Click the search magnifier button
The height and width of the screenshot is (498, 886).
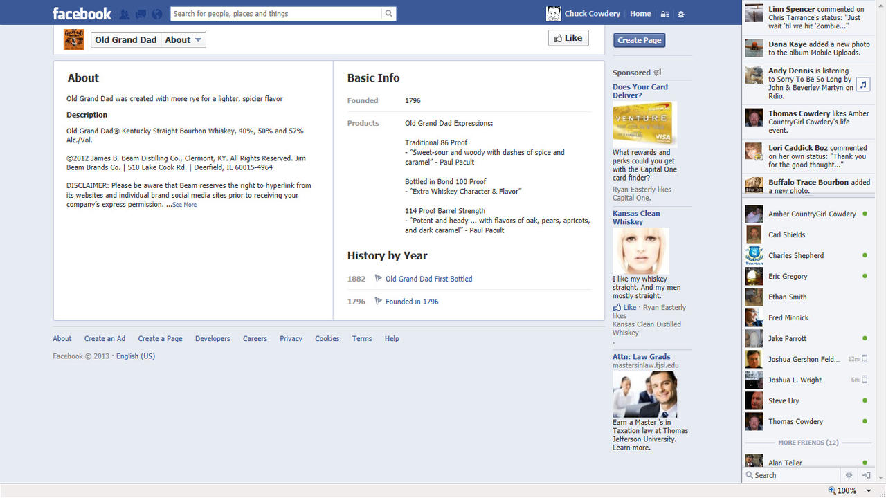tap(389, 14)
